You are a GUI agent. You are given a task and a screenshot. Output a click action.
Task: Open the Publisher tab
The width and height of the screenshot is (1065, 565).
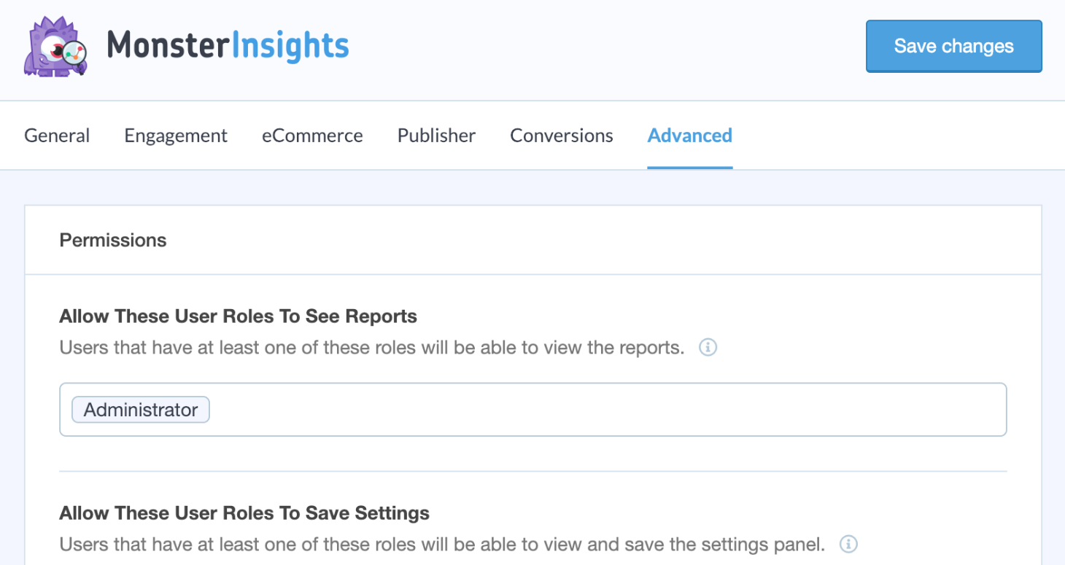[x=435, y=135]
